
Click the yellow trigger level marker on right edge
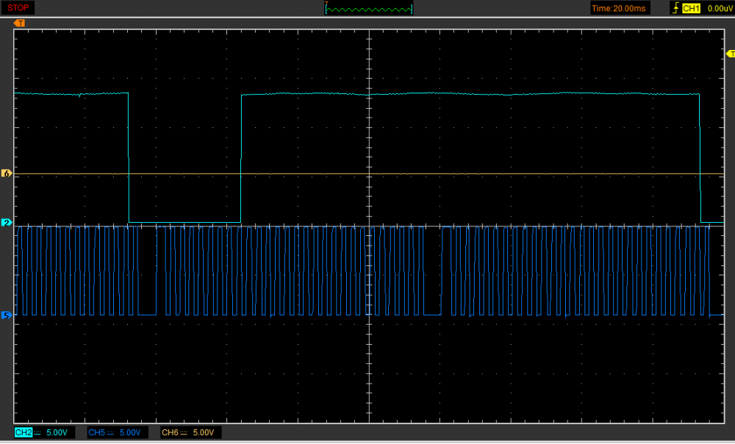(730, 54)
